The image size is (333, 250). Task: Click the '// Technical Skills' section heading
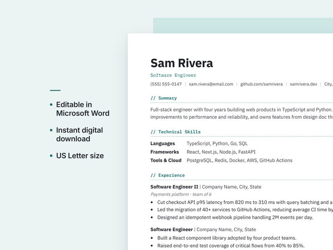coord(175,132)
